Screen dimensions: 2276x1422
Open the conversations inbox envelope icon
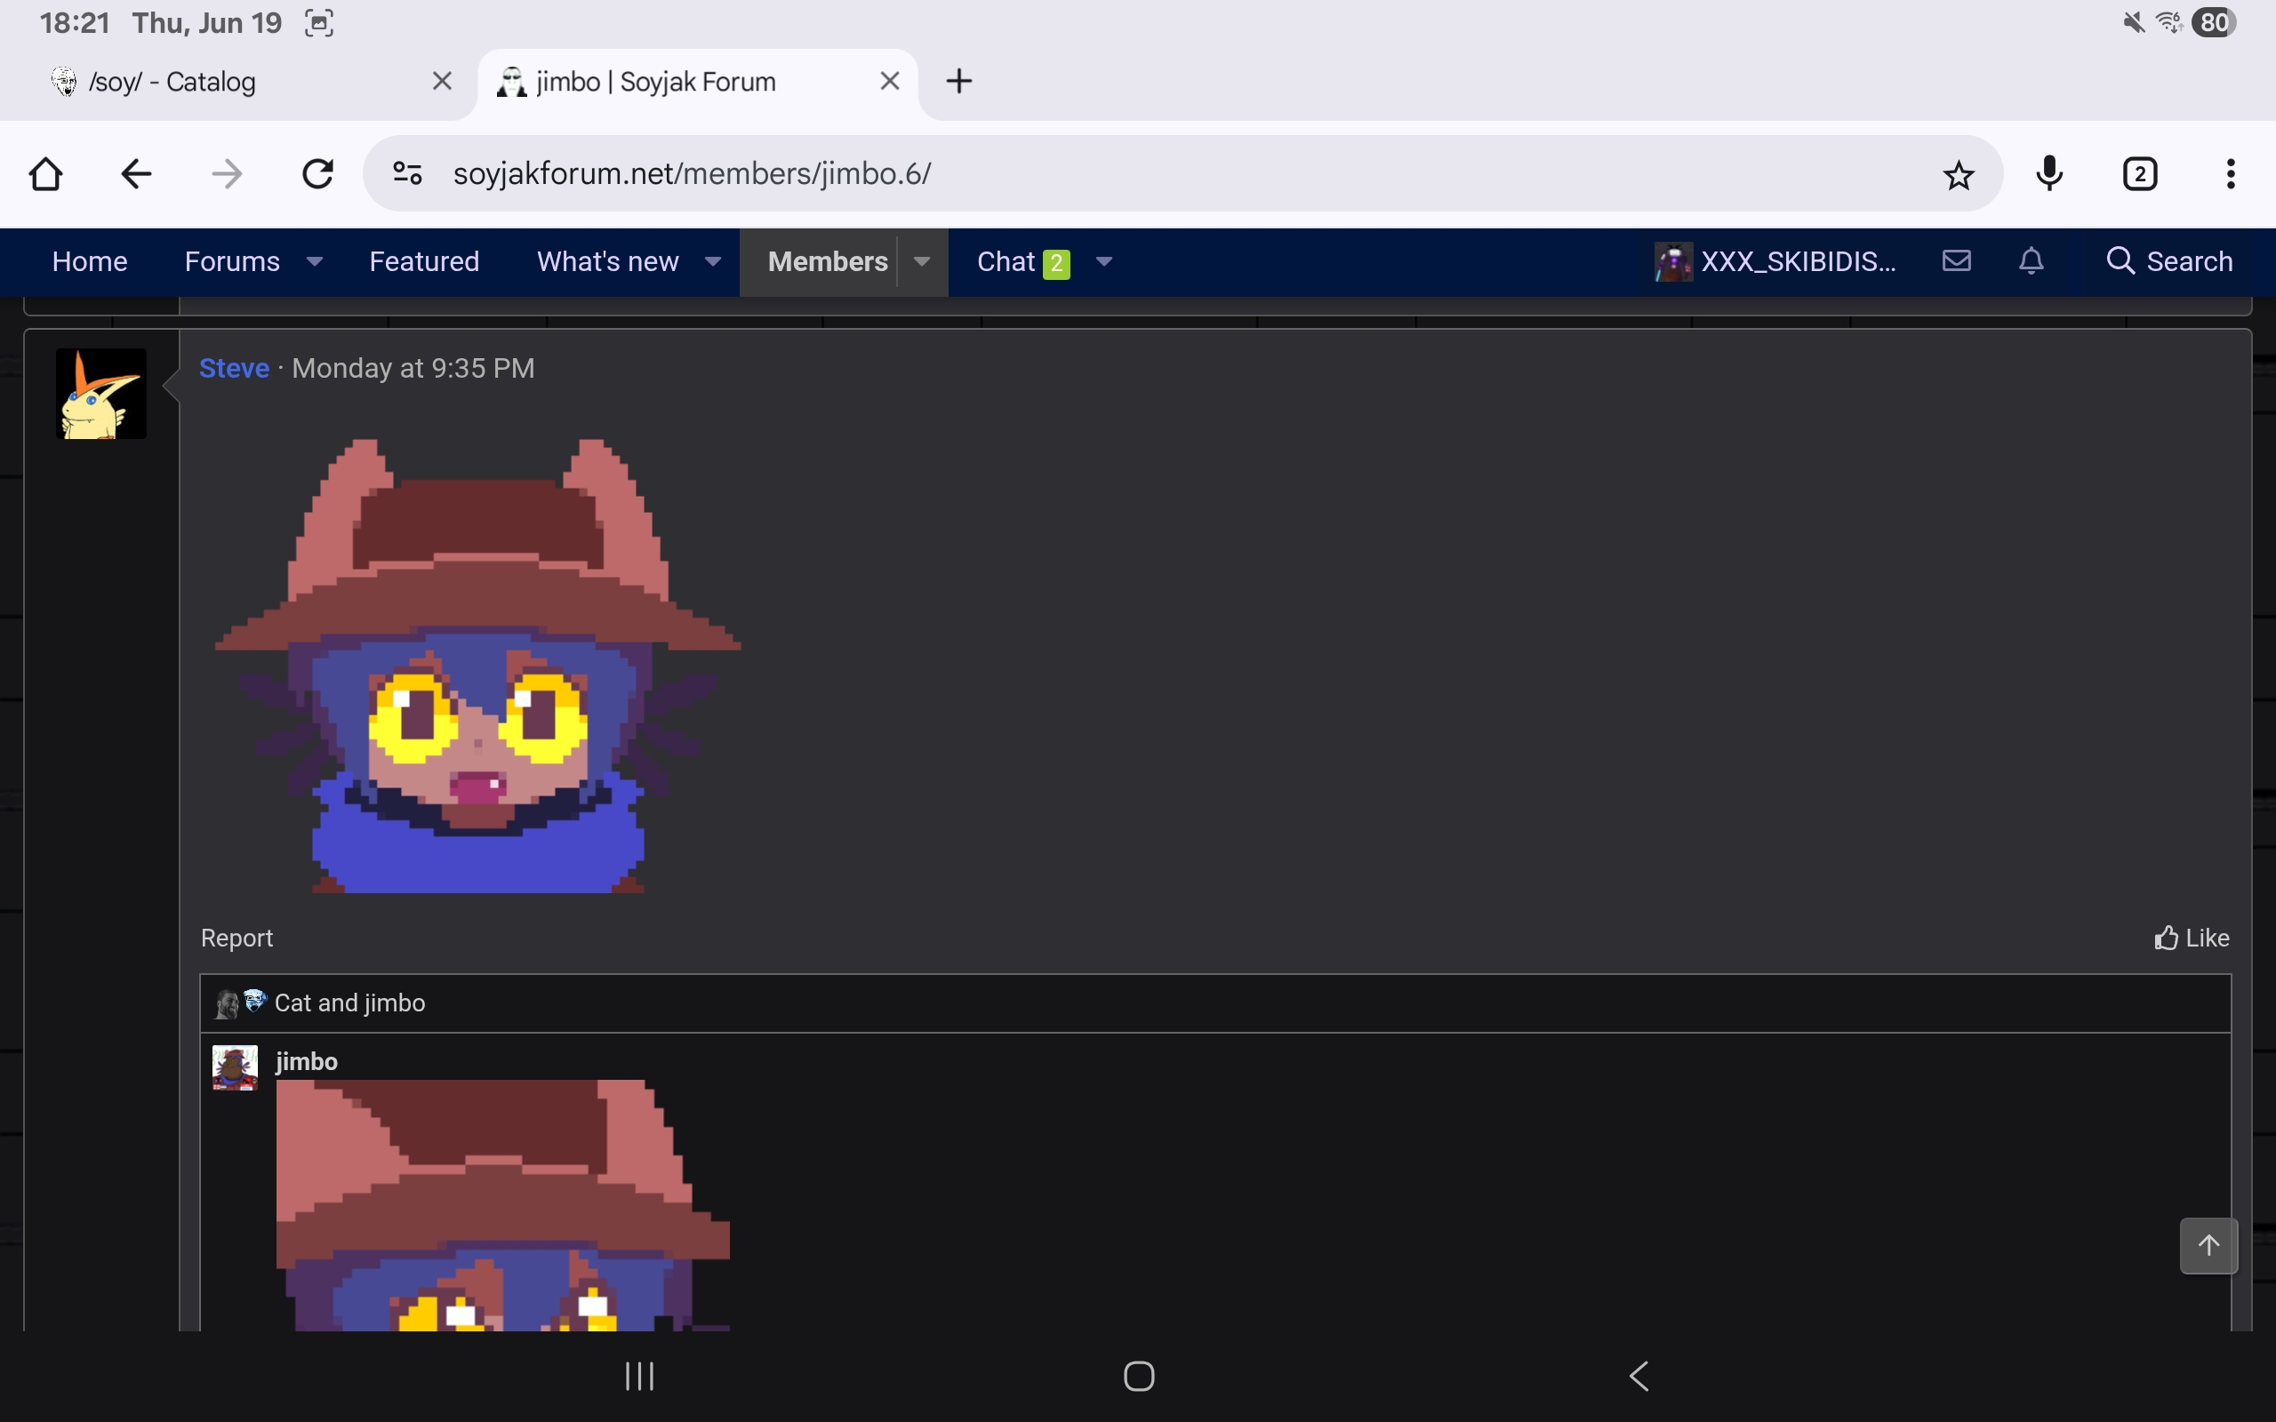tap(1956, 260)
